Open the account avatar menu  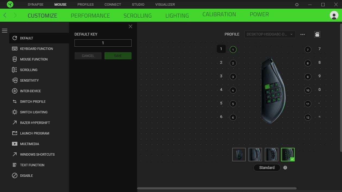coord(334,15)
